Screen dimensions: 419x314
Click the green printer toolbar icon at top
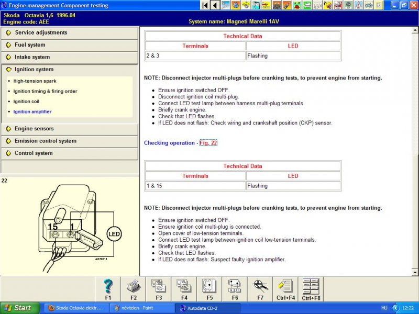(307, 5)
